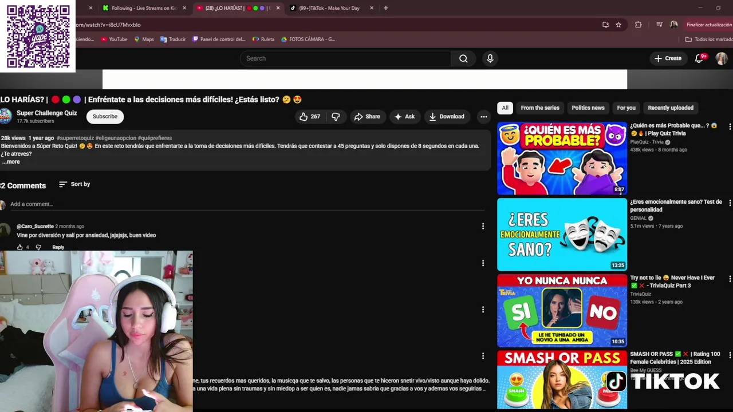The height and width of the screenshot is (412, 733).
Task: Click Add a comment field
Action: coord(246,204)
